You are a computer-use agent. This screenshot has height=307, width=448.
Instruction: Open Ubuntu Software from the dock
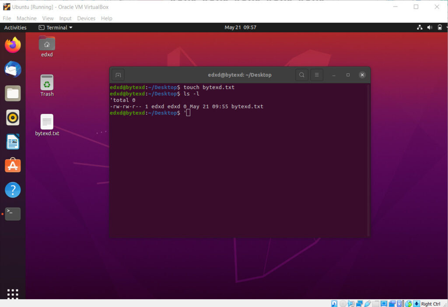pos(12,166)
